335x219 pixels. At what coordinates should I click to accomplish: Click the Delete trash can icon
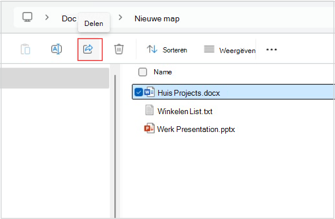[x=119, y=49]
